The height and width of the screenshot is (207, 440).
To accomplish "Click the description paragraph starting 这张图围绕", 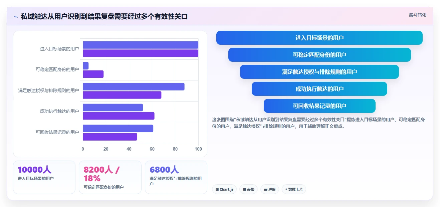I will point(318,123).
